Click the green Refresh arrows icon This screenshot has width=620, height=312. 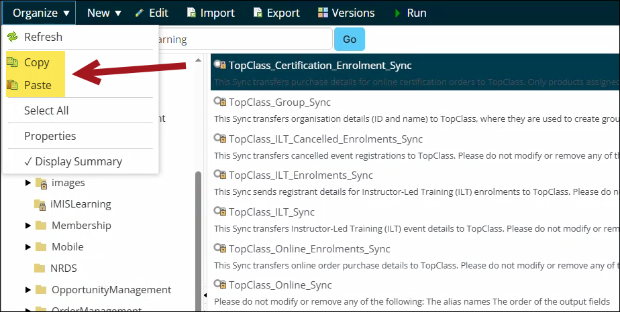pos(13,37)
